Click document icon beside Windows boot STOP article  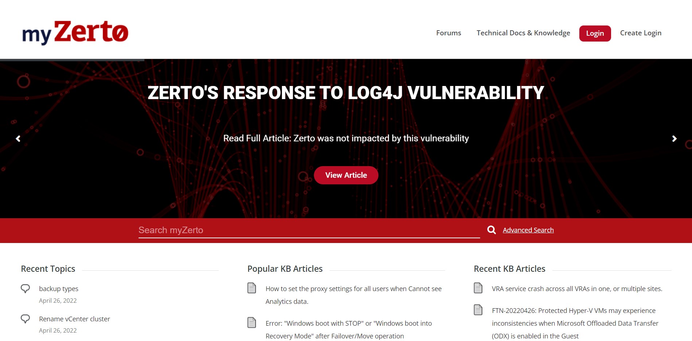click(252, 322)
